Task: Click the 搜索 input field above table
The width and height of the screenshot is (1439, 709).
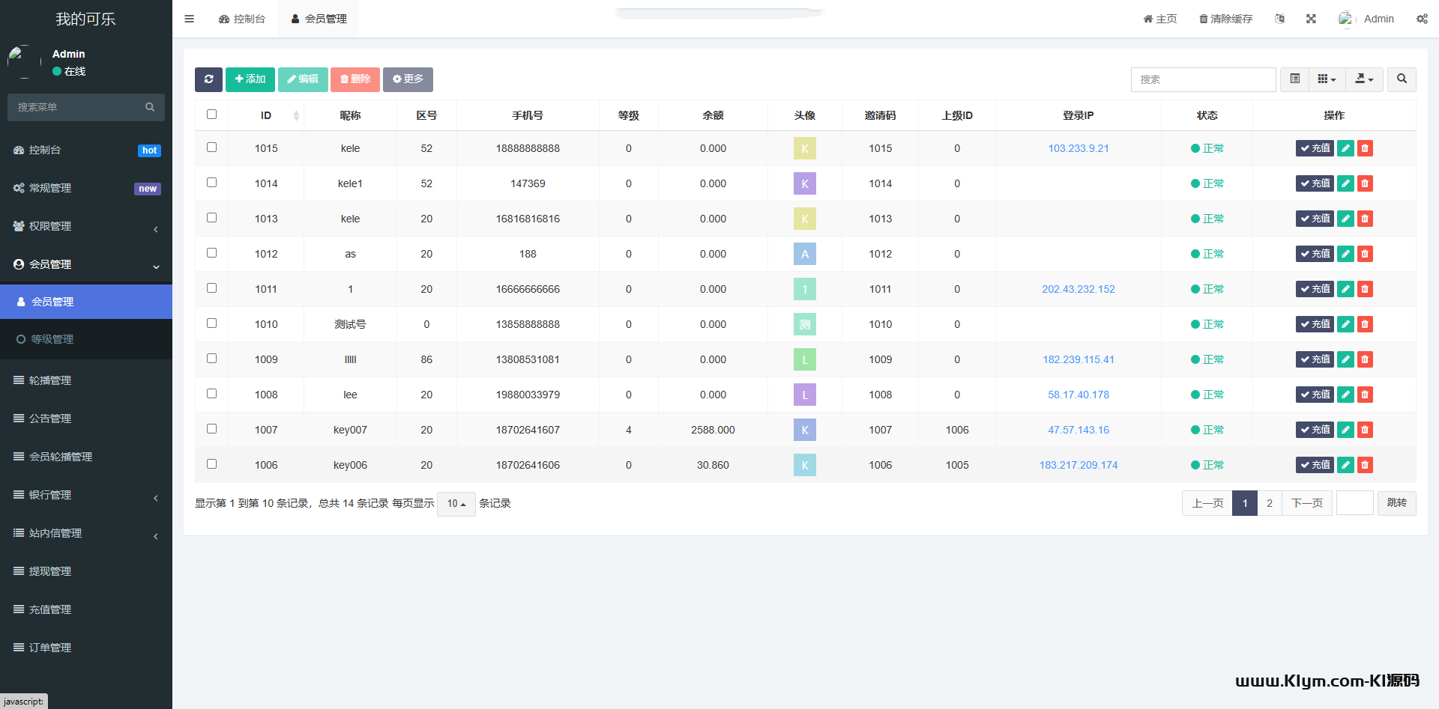Action: click(x=1202, y=79)
